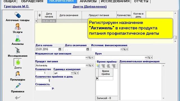
Task: Open calendar for Дата начала field
Action: (60, 49)
